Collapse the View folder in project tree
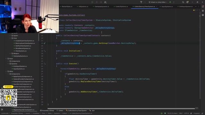Viewport: 205px width, 115px height. click(x=10, y=38)
